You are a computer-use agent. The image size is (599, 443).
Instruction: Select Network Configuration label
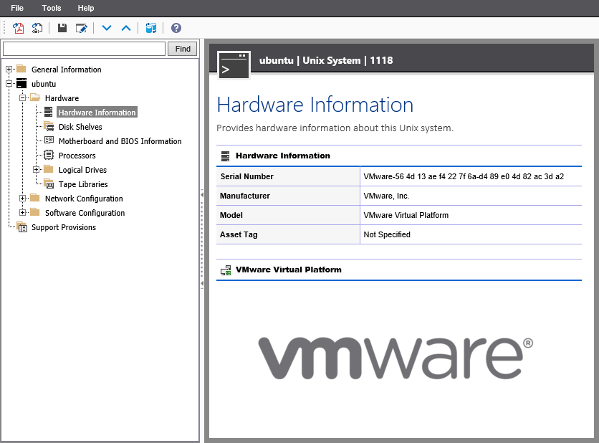[84, 199]
